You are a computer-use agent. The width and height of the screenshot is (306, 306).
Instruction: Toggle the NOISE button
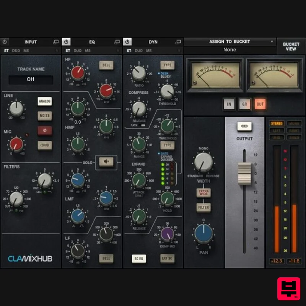[x=45, y=116]
